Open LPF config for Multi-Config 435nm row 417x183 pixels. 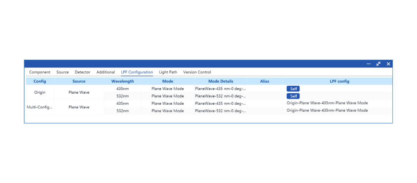327,103
